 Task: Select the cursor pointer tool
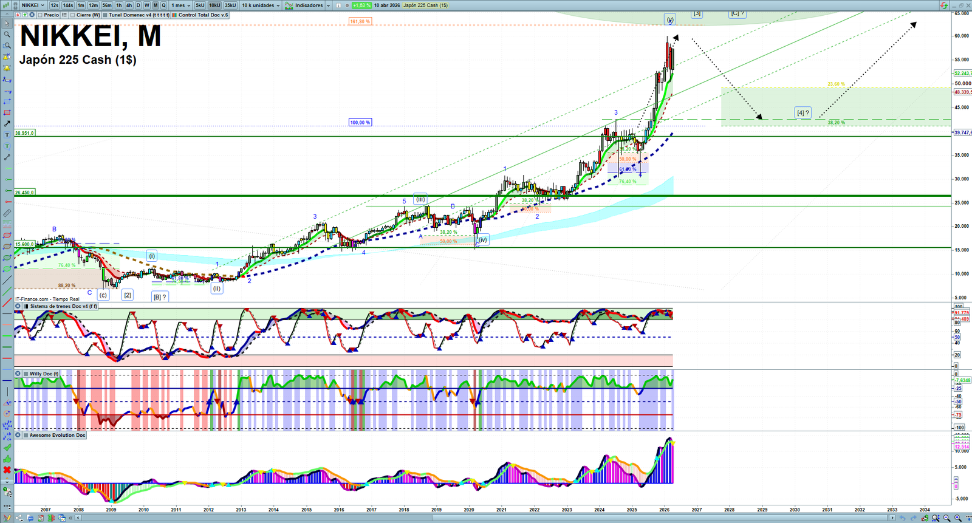[x=7, y=24]
